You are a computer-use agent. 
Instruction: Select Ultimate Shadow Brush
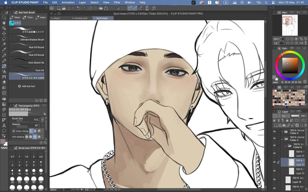[x=27, y=38]
